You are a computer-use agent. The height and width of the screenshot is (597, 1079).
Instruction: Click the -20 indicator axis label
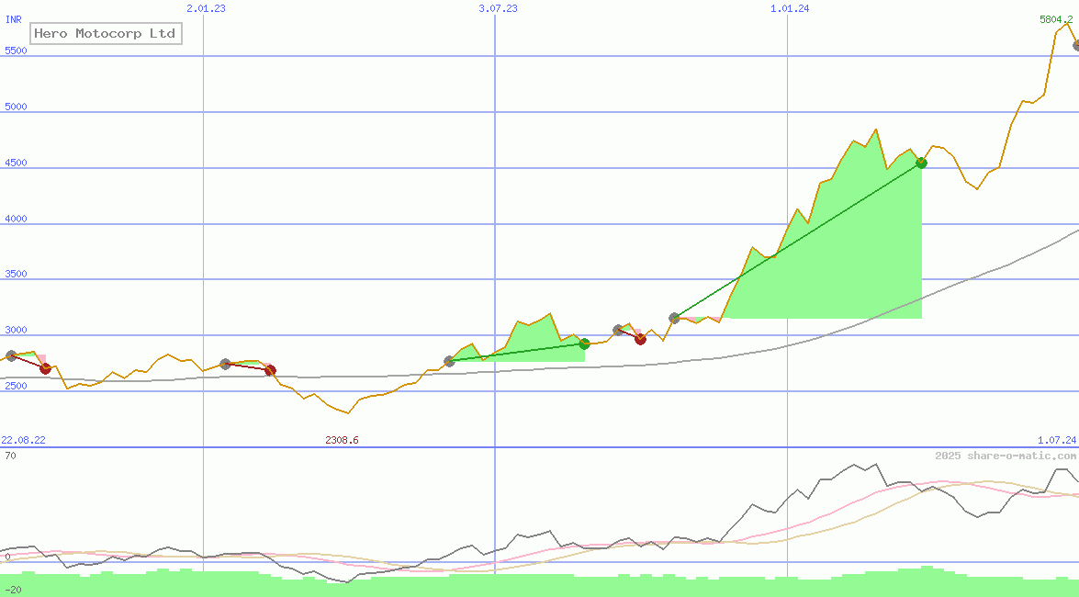(x=14, y=591)
